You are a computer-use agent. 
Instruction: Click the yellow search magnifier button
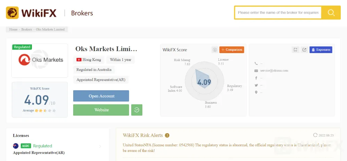331,12
